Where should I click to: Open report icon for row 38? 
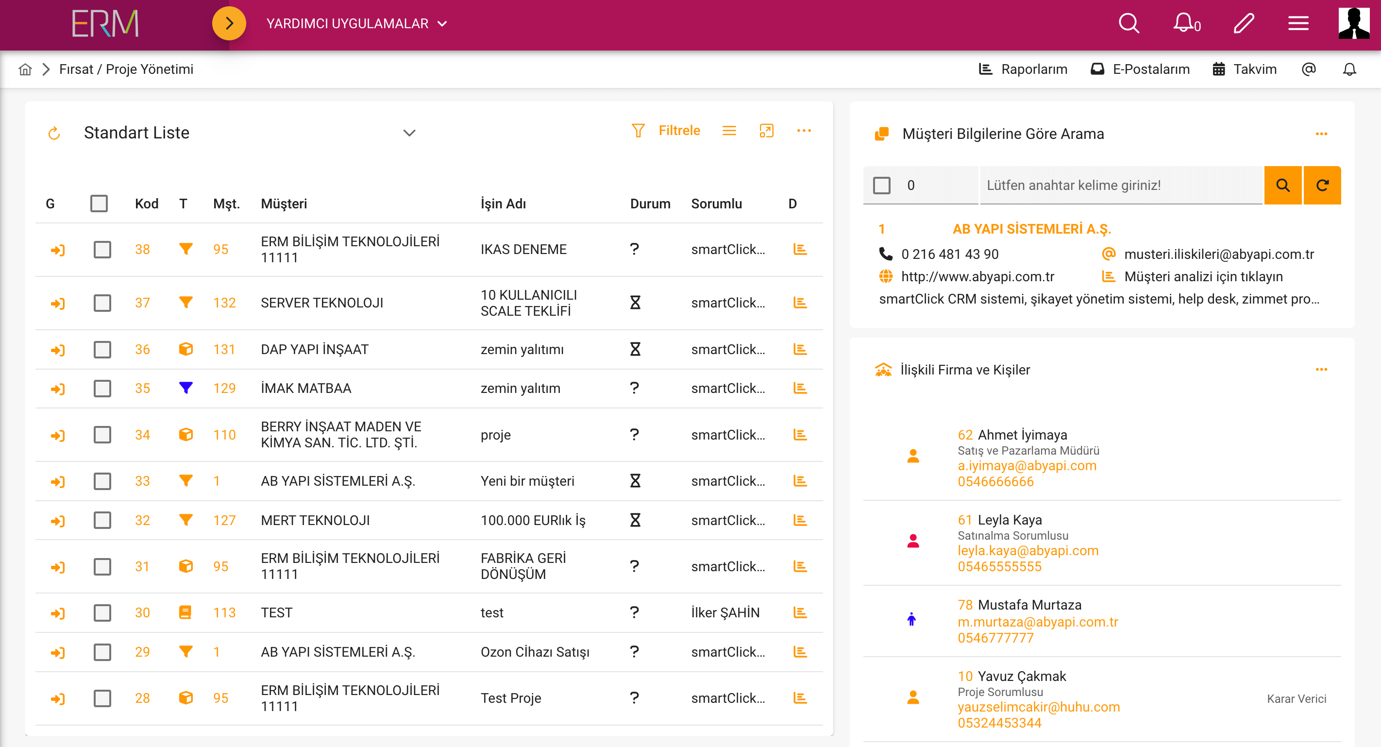pyautogui.click(x=800, y=249)
